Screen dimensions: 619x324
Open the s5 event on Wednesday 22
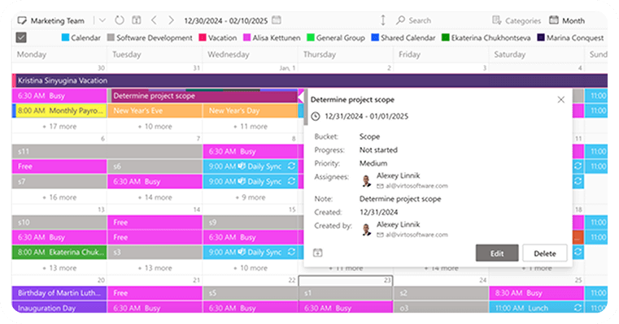(x=251, y=293)
